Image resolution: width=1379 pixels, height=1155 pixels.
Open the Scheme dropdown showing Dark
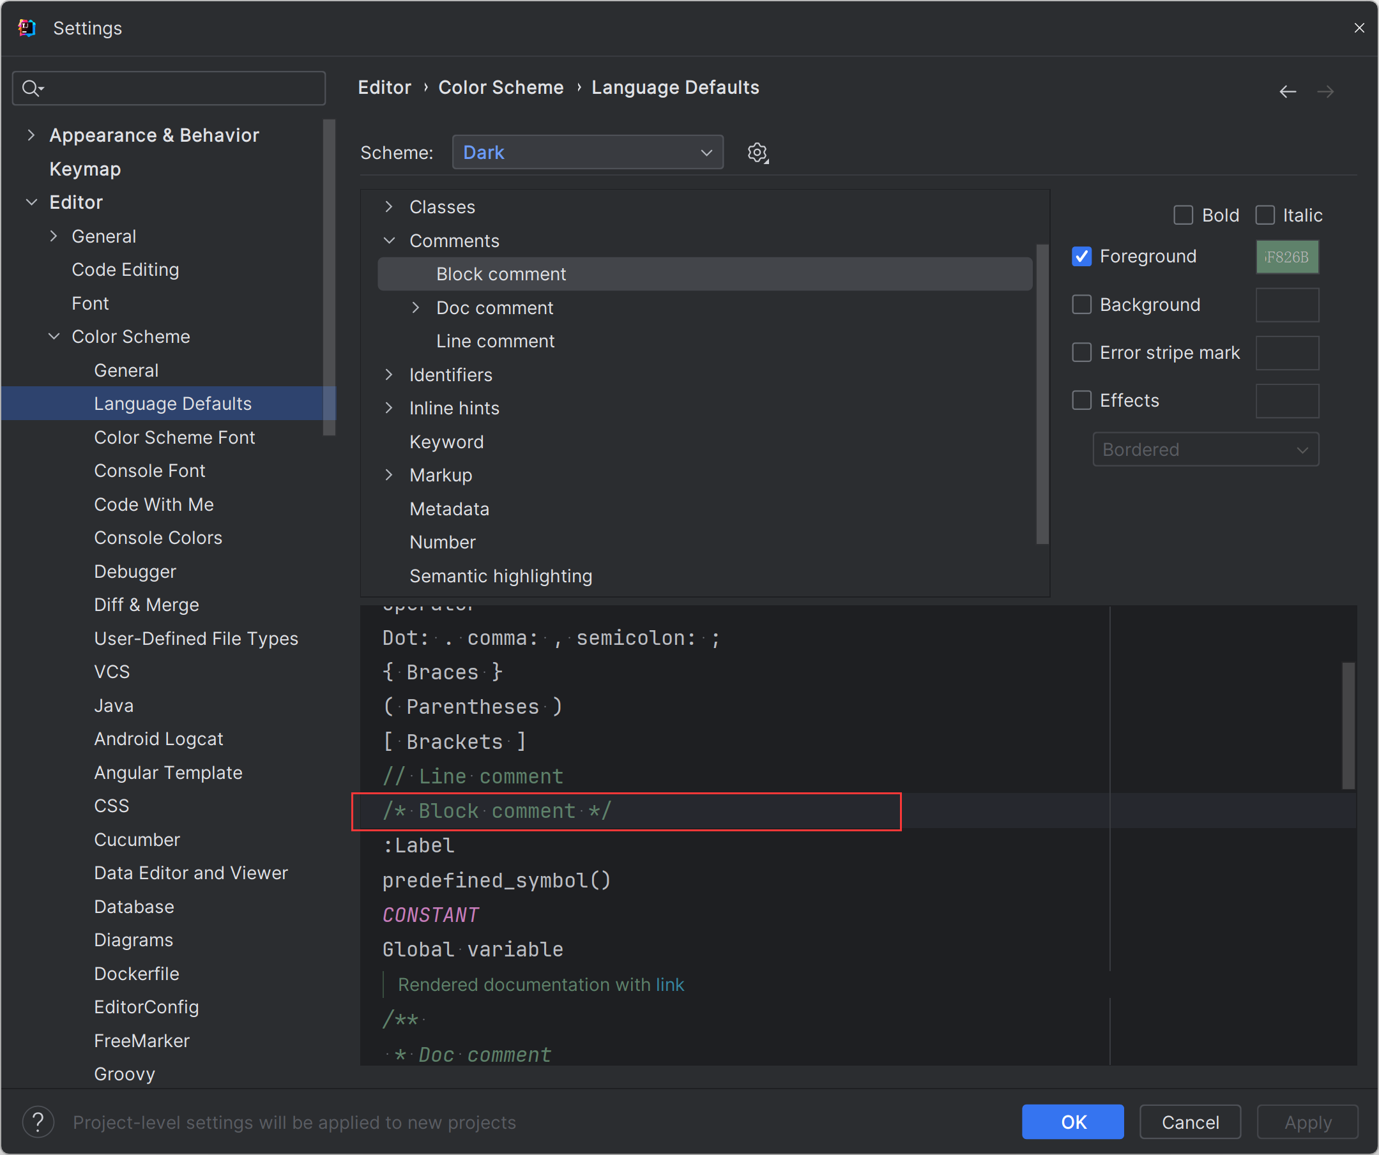pos(587,152)
